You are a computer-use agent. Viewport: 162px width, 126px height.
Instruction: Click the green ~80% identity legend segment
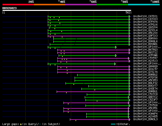112,5
